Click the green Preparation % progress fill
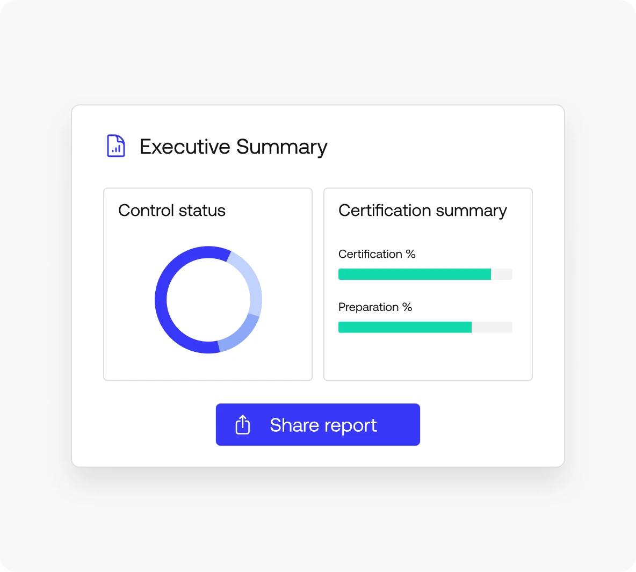Viewport: 636px width, 572px height. [404, 327]
